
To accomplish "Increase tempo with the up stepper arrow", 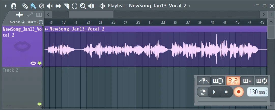I will click(x=267, y=90).
